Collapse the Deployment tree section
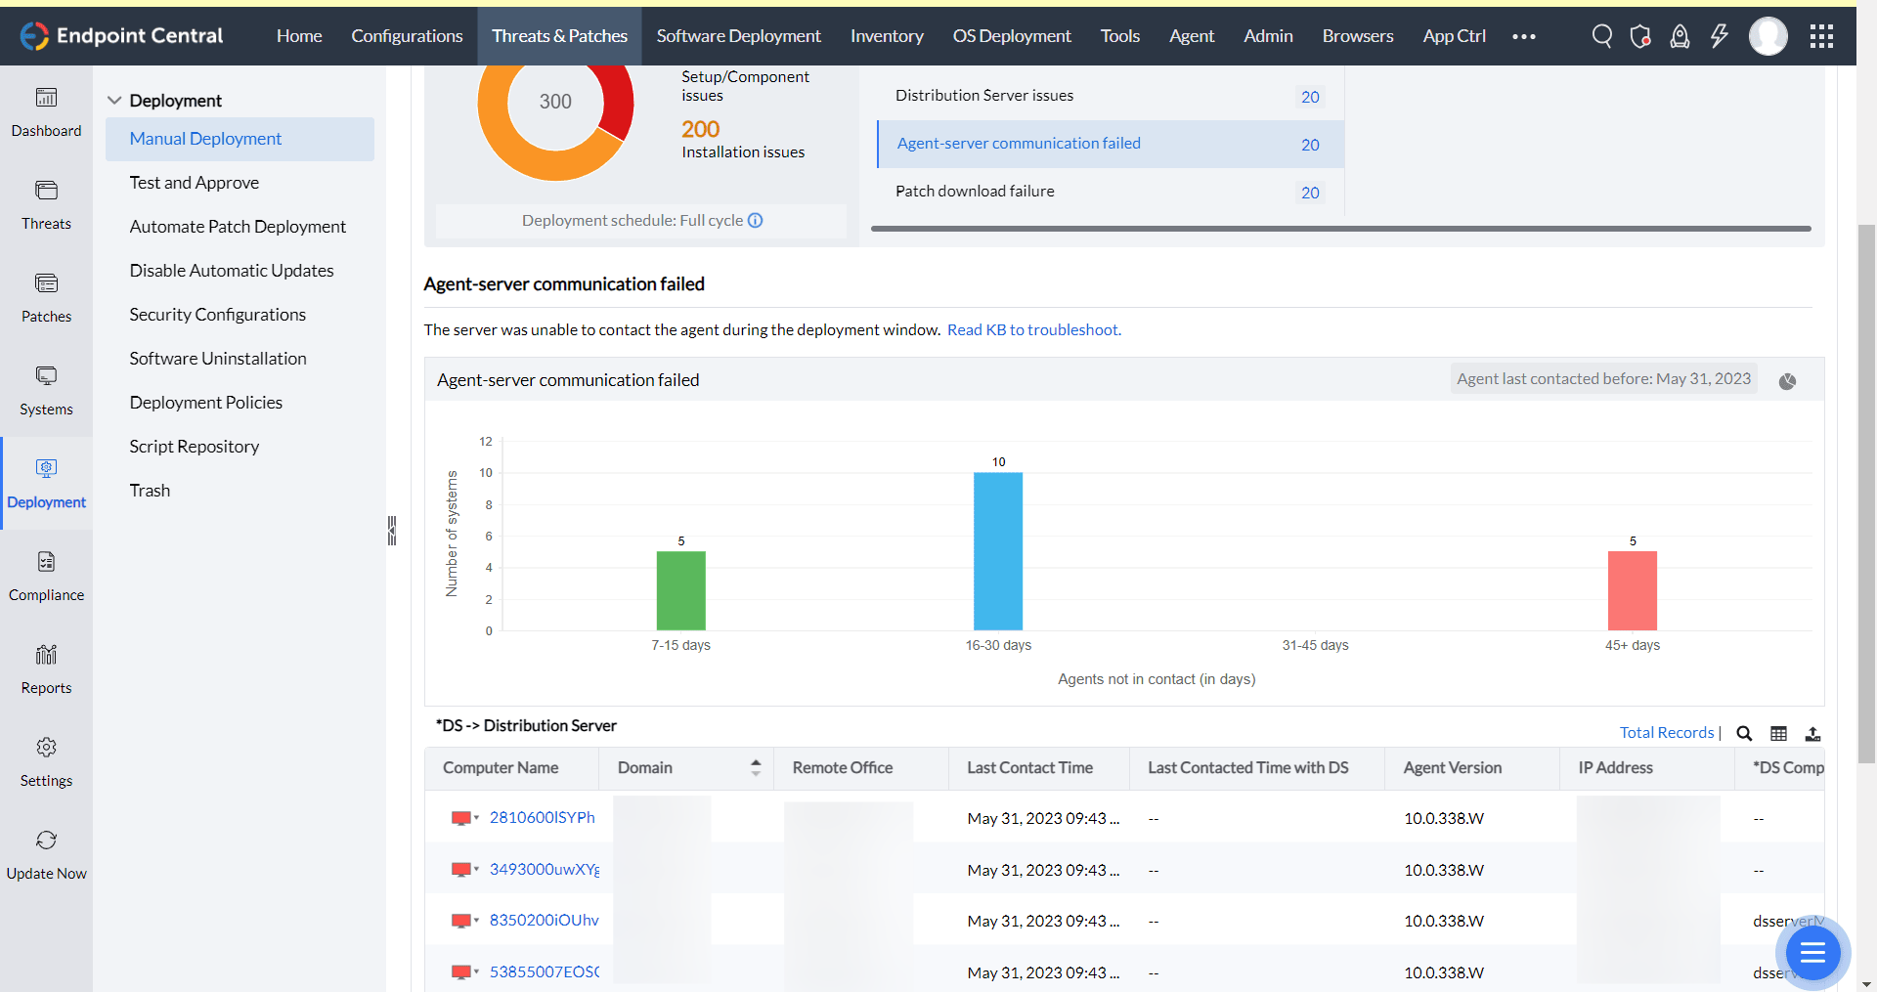This screenshot has height=992, width=1877. pyautogui.click(x=114, y=101)
